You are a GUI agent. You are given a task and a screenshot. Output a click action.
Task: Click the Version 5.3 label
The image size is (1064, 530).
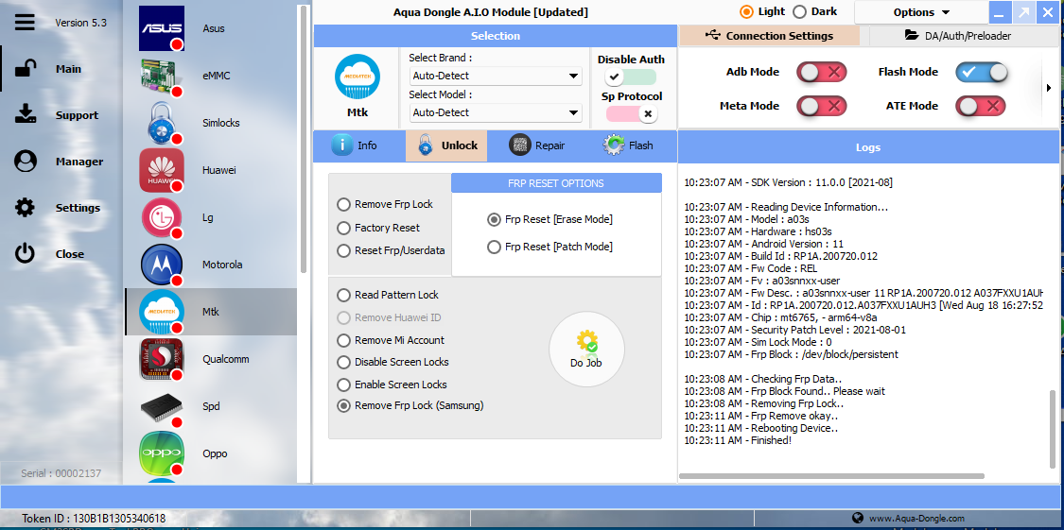(80, 23)
